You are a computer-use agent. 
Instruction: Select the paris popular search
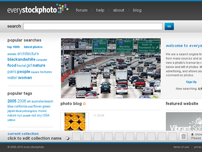pyautogui.click(x=12, y=72)
